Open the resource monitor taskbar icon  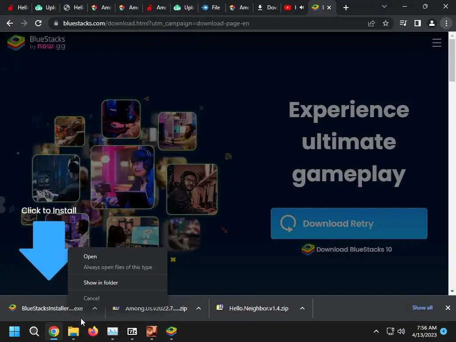coord(113,331)
